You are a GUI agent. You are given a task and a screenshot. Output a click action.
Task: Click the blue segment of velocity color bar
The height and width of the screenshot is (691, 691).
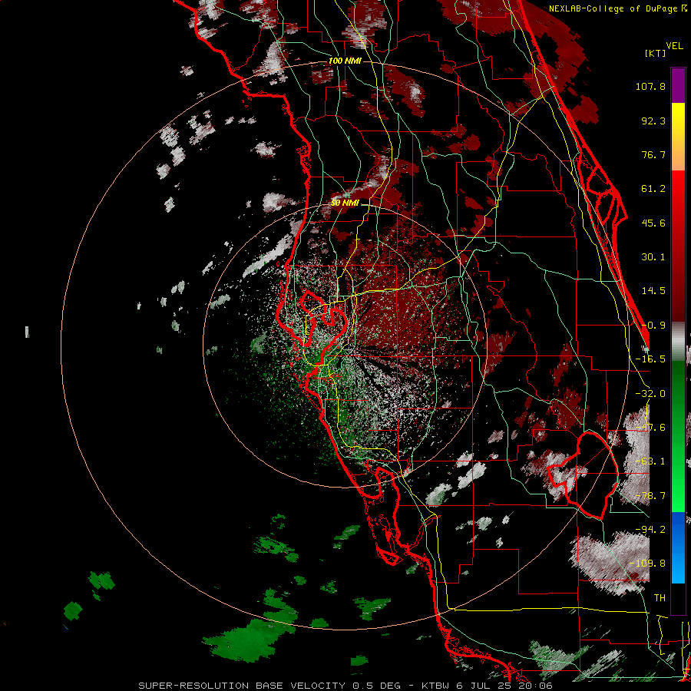pyautogui.click(x=678, y=547)
